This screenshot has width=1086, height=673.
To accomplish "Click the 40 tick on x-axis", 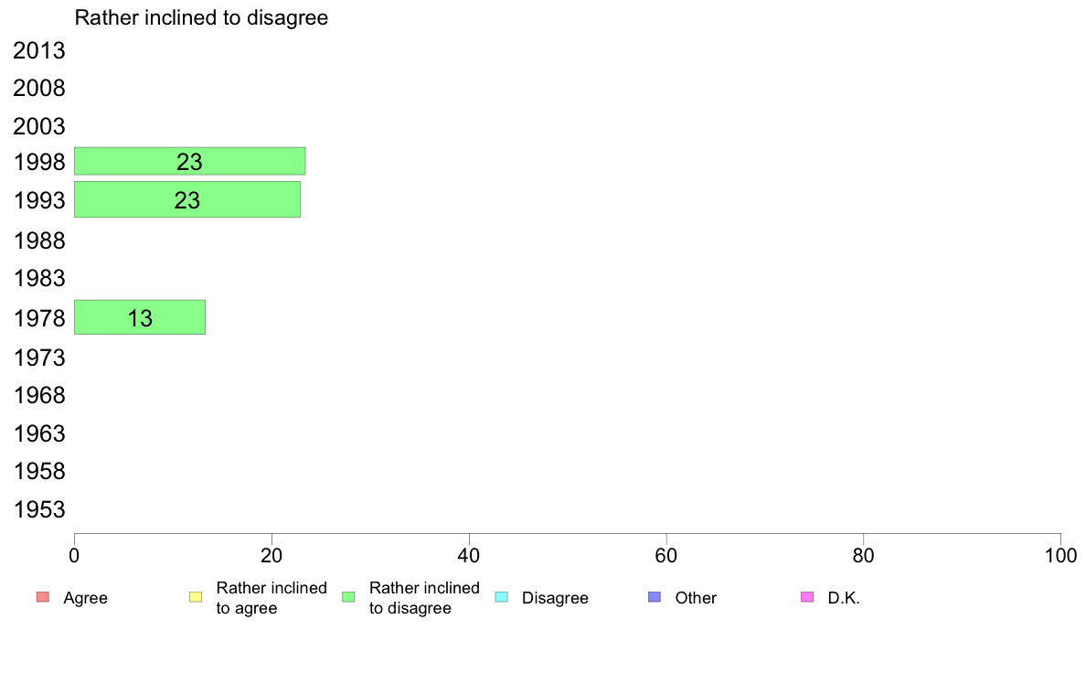I will click(x=469, y=556).
